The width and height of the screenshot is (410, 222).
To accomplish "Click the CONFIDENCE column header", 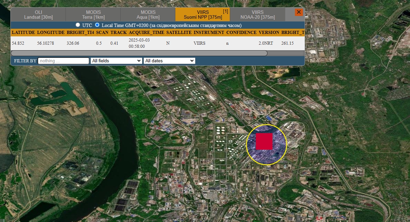I will 241,33.
